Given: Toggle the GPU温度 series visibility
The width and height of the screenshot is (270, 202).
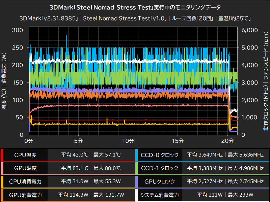Looking at the screenshot, I should 25,168.
